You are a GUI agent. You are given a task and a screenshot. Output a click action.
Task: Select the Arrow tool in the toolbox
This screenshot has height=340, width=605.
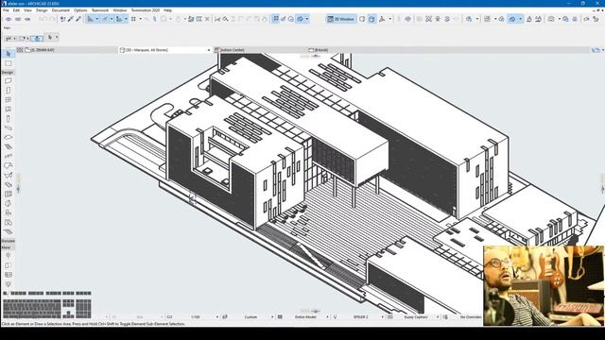9,54
